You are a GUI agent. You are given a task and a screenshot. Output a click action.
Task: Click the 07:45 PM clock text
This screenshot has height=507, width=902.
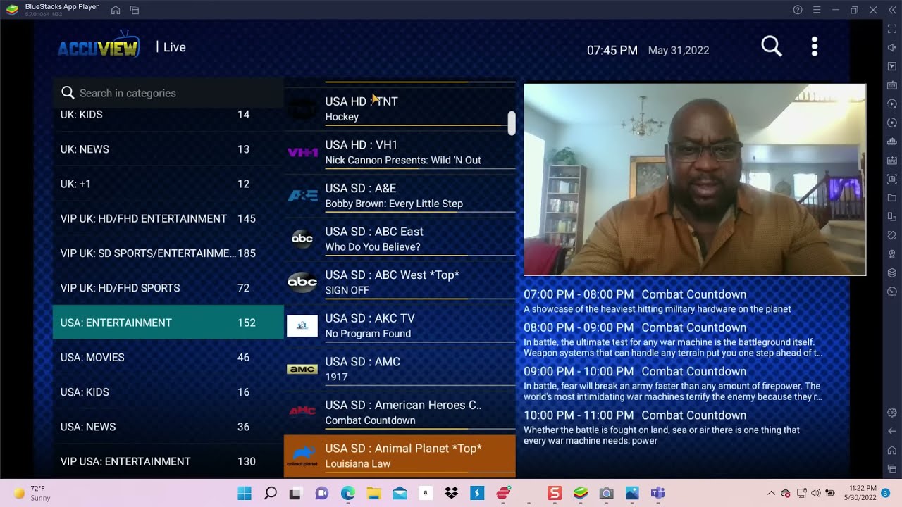tap(612, 51)
